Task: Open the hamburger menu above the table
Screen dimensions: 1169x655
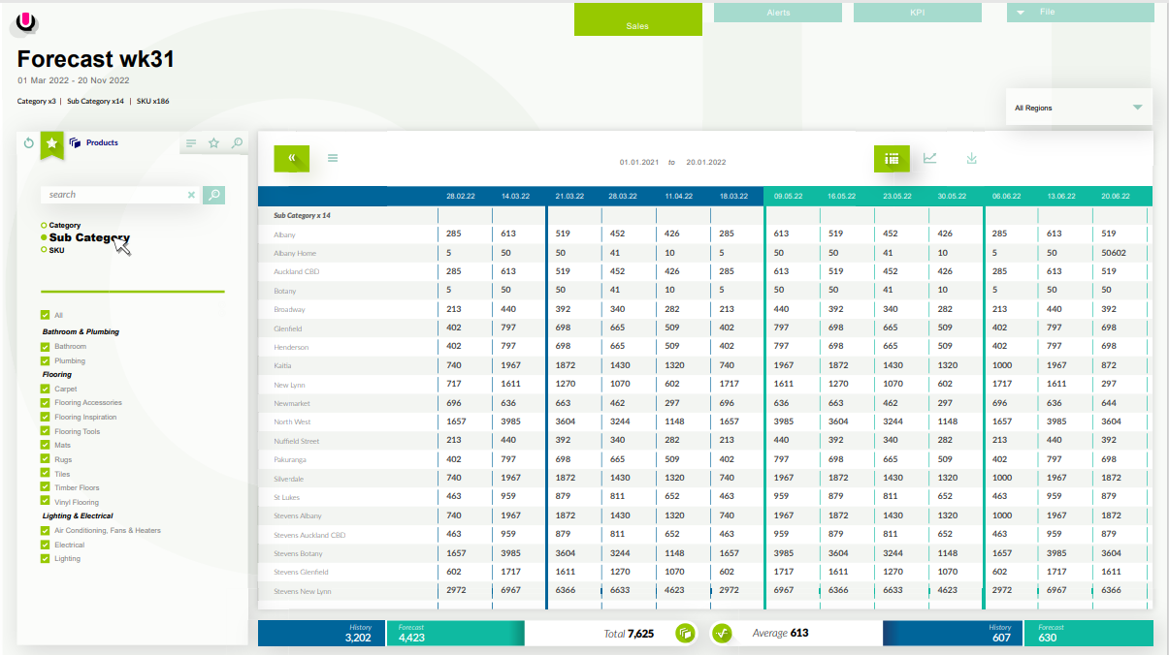Action: [333, 158]
